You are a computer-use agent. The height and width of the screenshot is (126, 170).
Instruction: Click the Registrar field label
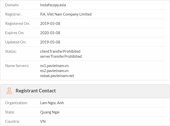pos(13,14)
